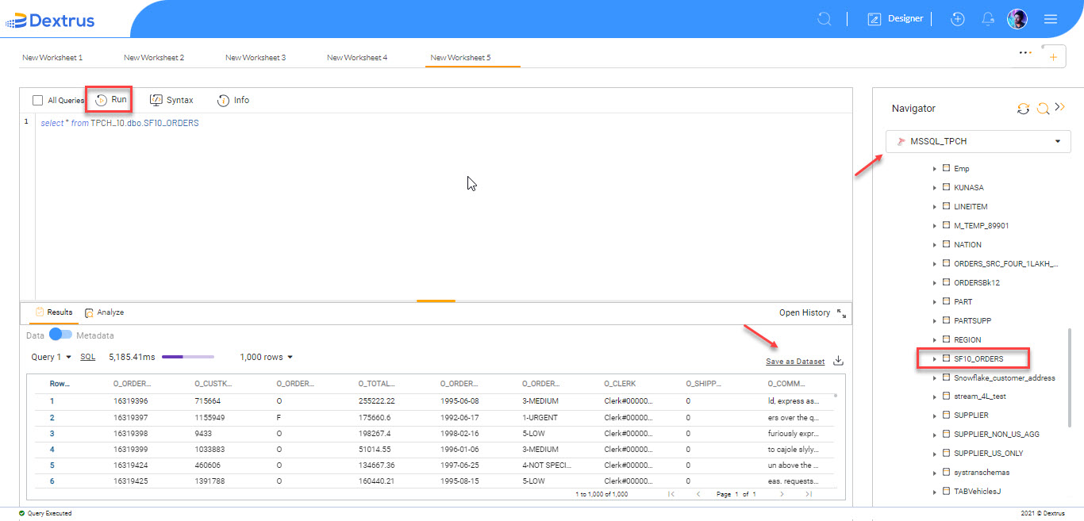Enable the All Queries checkbox
The width and height of the screenshot is (1084, 521).
pos(37,101)
